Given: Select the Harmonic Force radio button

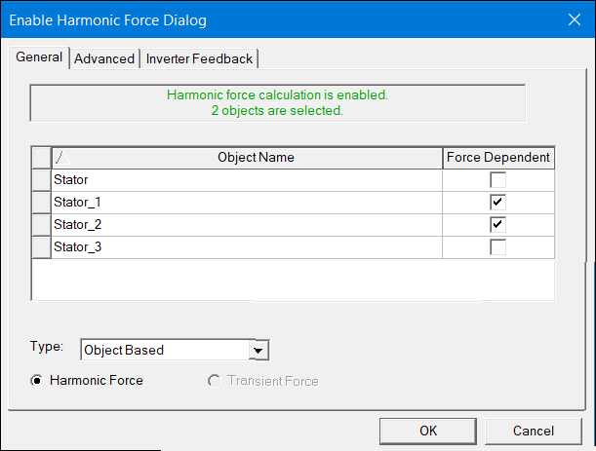Looking at the screenshot, I should pyautogui.click(x=37, y=381).
